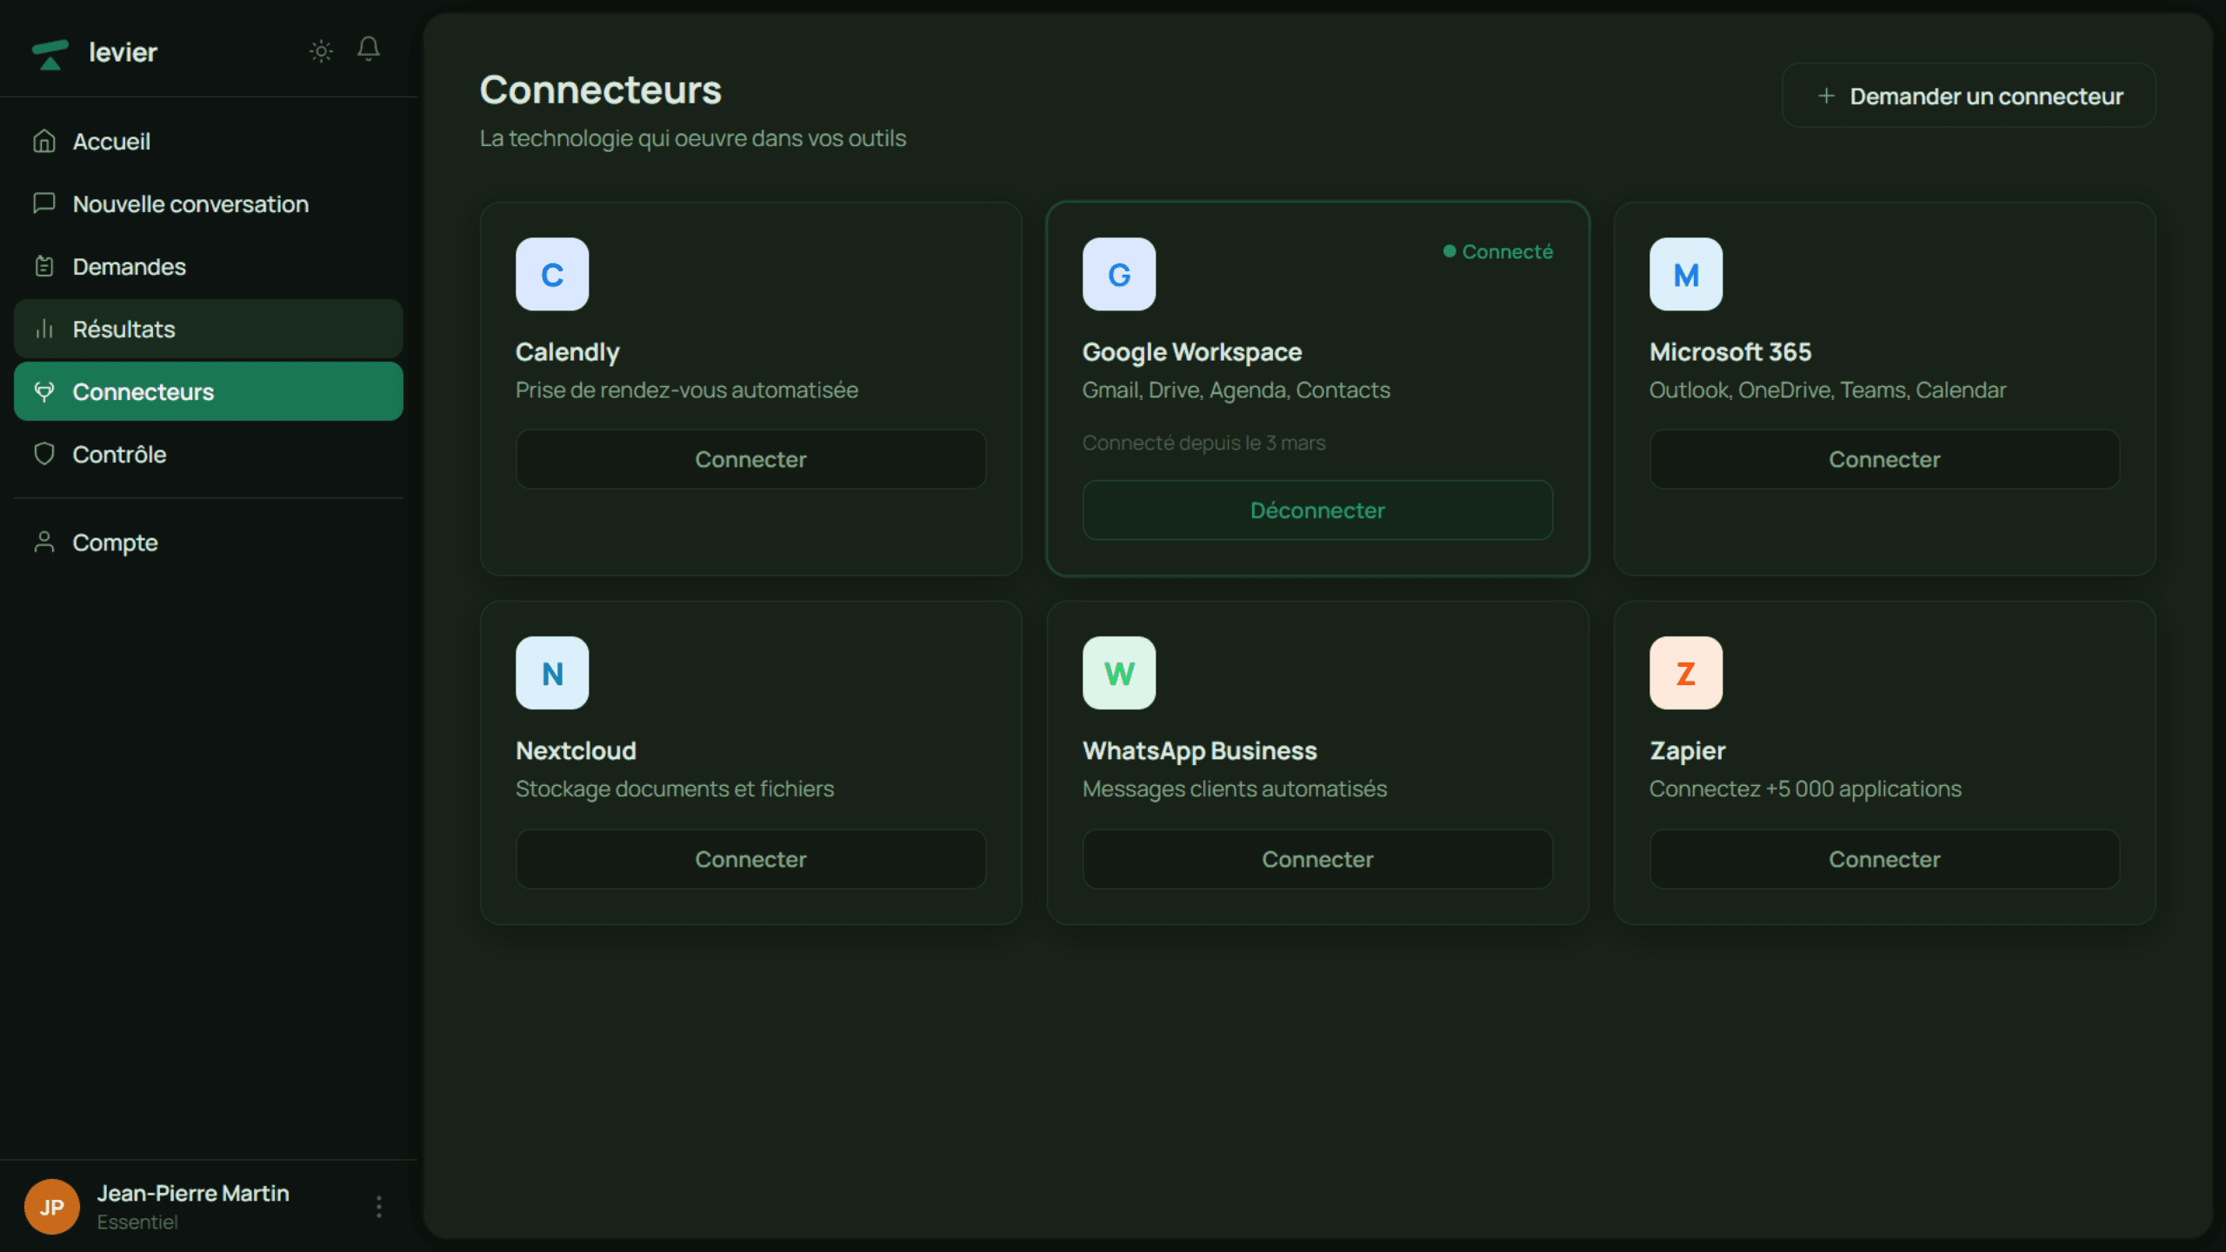Click the JP user avatar

click(x=52, y=1207)
